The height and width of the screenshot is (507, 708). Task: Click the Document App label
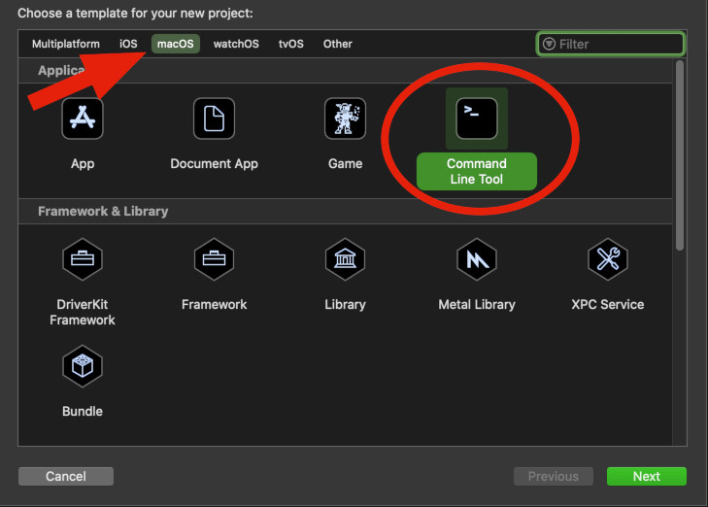(214, 163)
